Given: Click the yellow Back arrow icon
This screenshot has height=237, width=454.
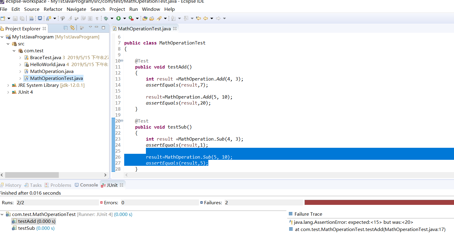Looking at the screenshot, I should point(206,18).
